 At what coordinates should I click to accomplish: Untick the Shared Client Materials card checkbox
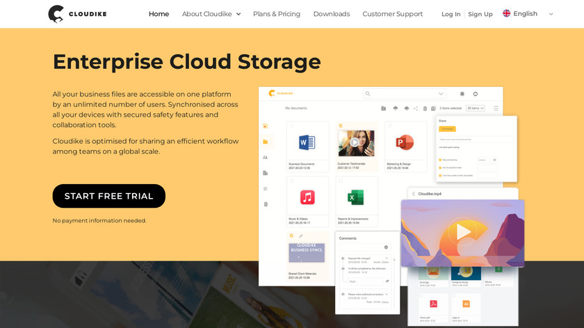click(291, 236)
